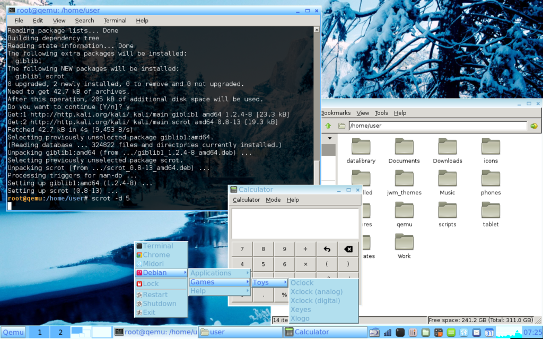Image resolution: width=543 pixels, height=339 pixels.
Task: Open the web browser globe tray icon
Action: (464, 333)
